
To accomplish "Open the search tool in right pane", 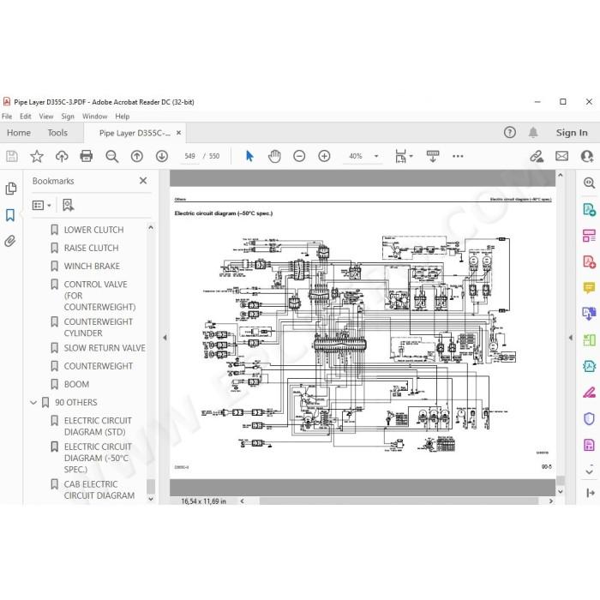I will (x=589, y=183).
